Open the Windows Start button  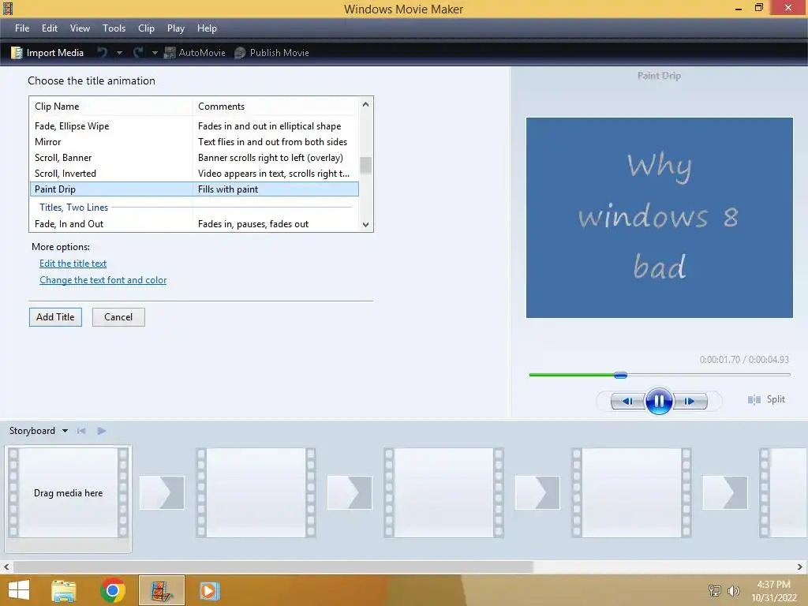19,590
